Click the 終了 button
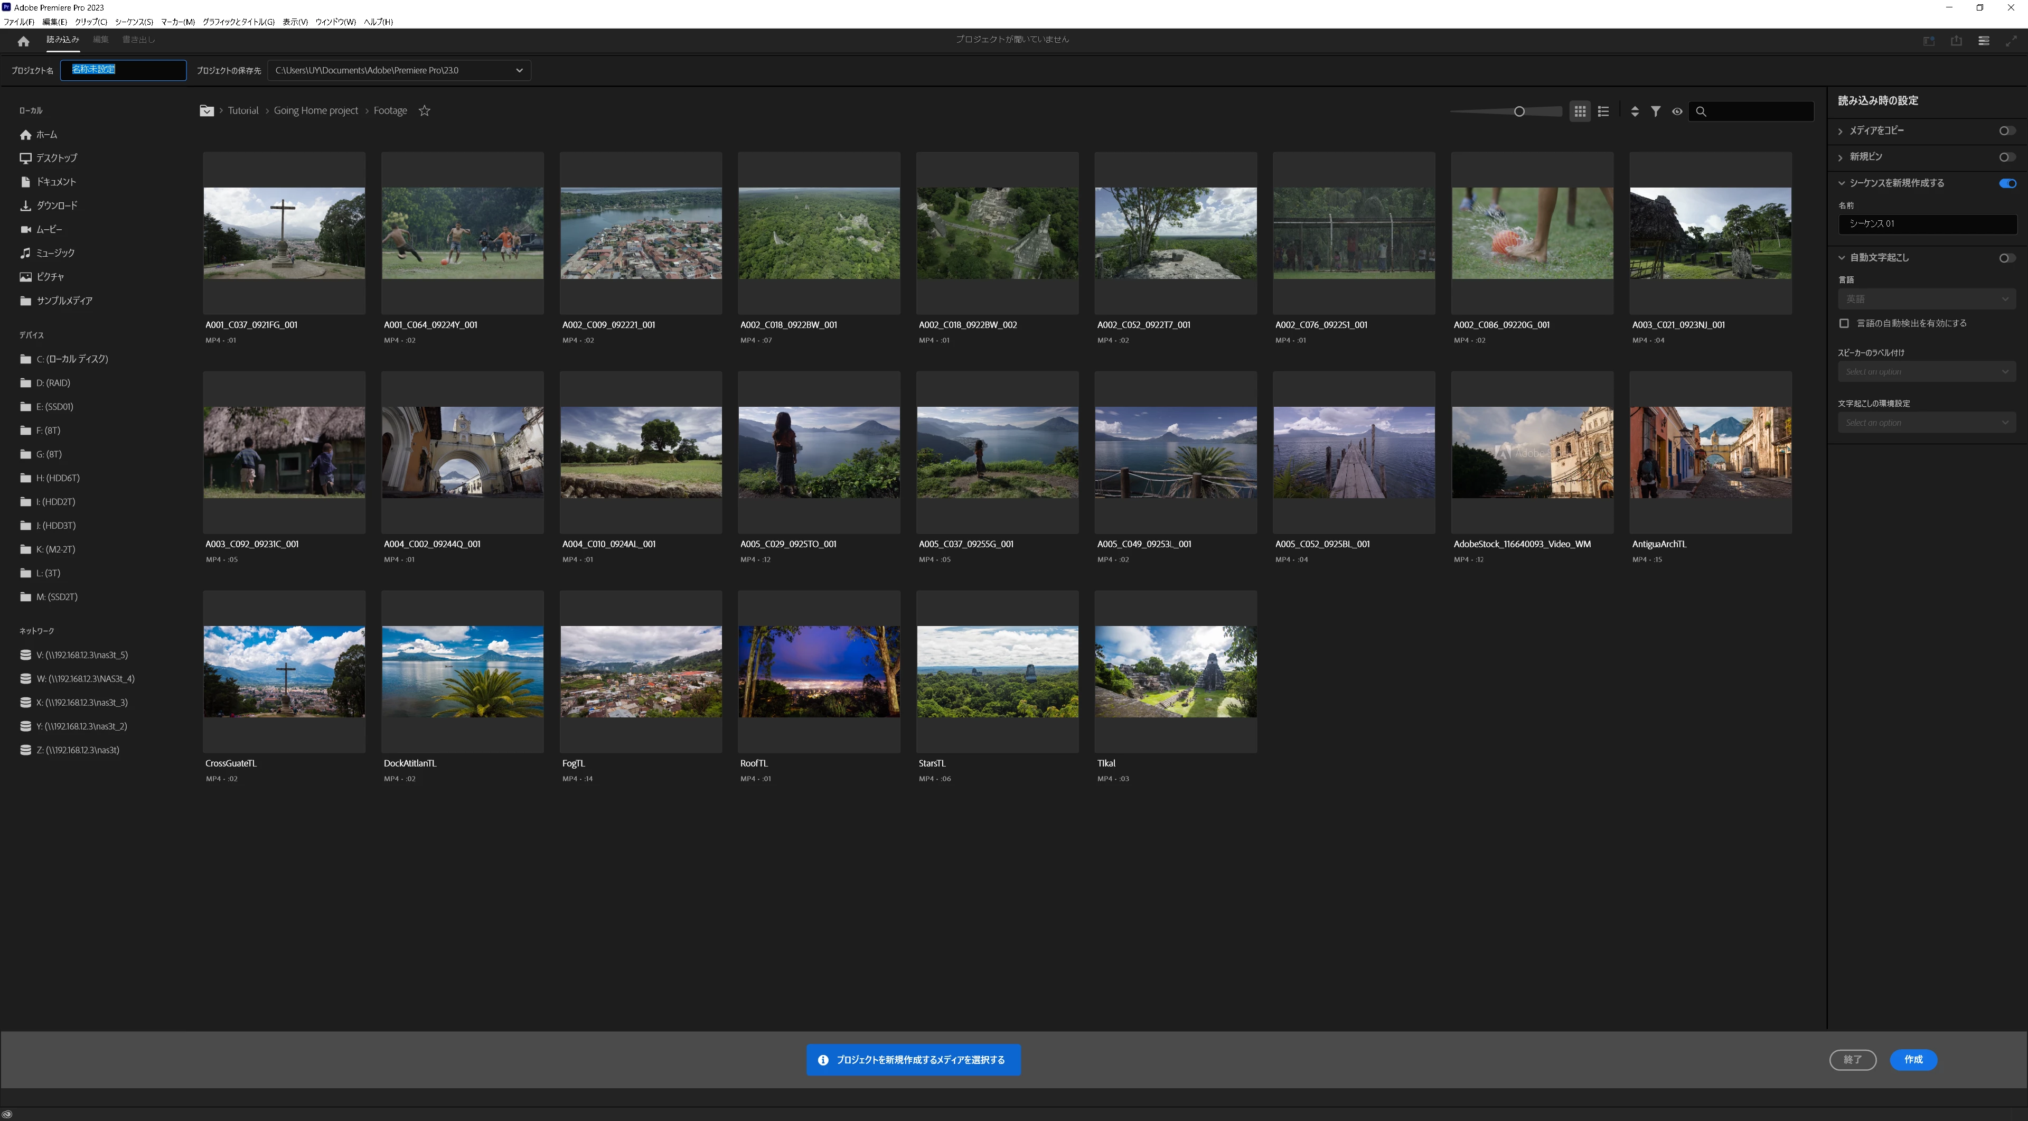Screen dimensions: 2028x1121 click(x=1853, y=1060)
